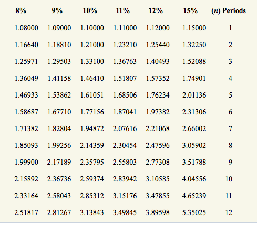Click the value 1.41158 under 9%
This screenshot has width=257, height=225.
click(59, 78)
